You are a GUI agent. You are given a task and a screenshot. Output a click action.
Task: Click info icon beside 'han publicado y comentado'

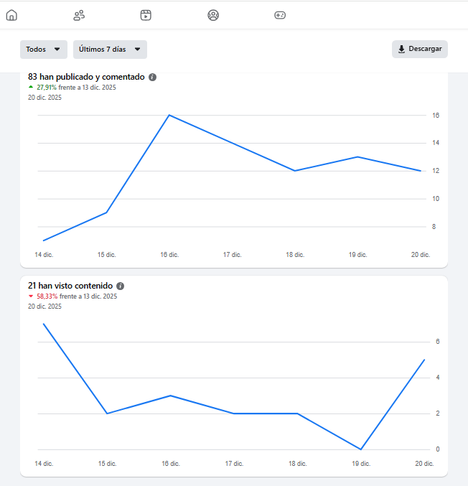coord(153,77)
